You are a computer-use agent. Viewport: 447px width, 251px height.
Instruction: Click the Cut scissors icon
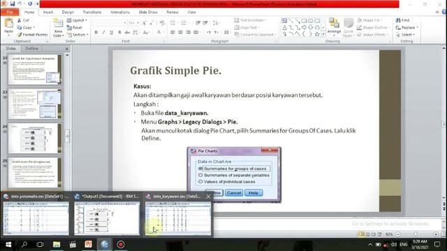tap(19, 20)
